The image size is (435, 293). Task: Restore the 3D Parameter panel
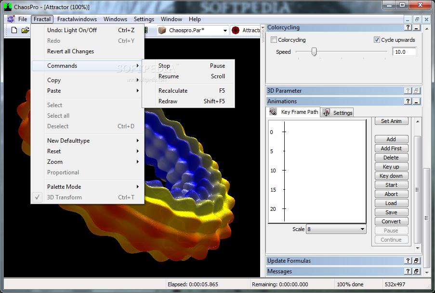(416, 90)
